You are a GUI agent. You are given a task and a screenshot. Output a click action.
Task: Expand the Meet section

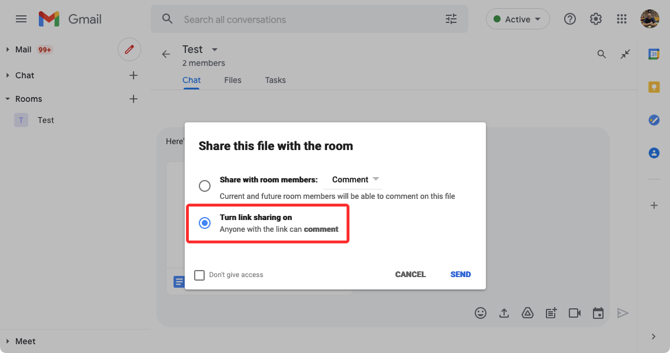point(25,341)
